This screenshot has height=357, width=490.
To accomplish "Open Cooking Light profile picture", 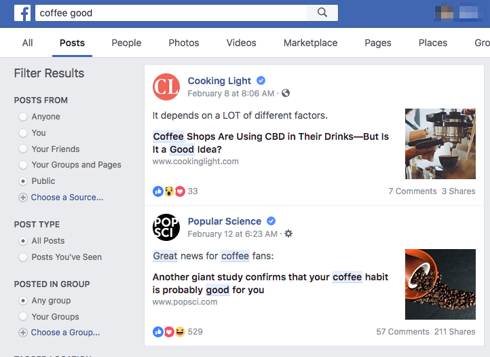I will pos(166,87).
